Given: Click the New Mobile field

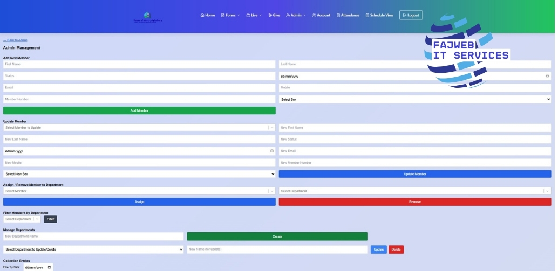Looking at the screenshot, I should click(139, 163).
